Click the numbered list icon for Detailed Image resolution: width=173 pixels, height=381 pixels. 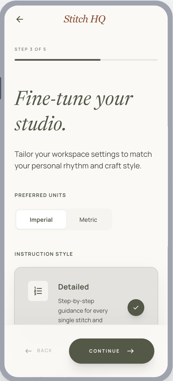[x=38, y=291]
